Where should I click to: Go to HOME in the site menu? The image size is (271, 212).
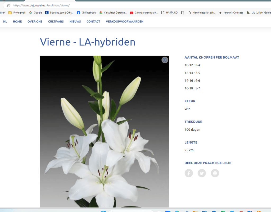[17, 21]
